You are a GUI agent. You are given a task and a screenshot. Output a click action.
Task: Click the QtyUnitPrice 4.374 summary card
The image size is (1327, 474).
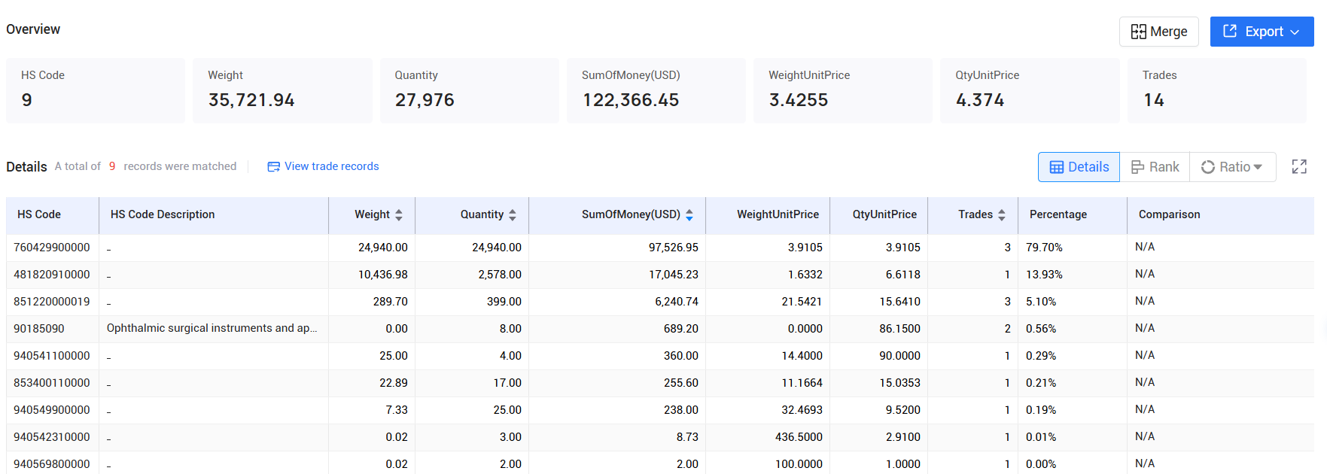[1030, 90]
